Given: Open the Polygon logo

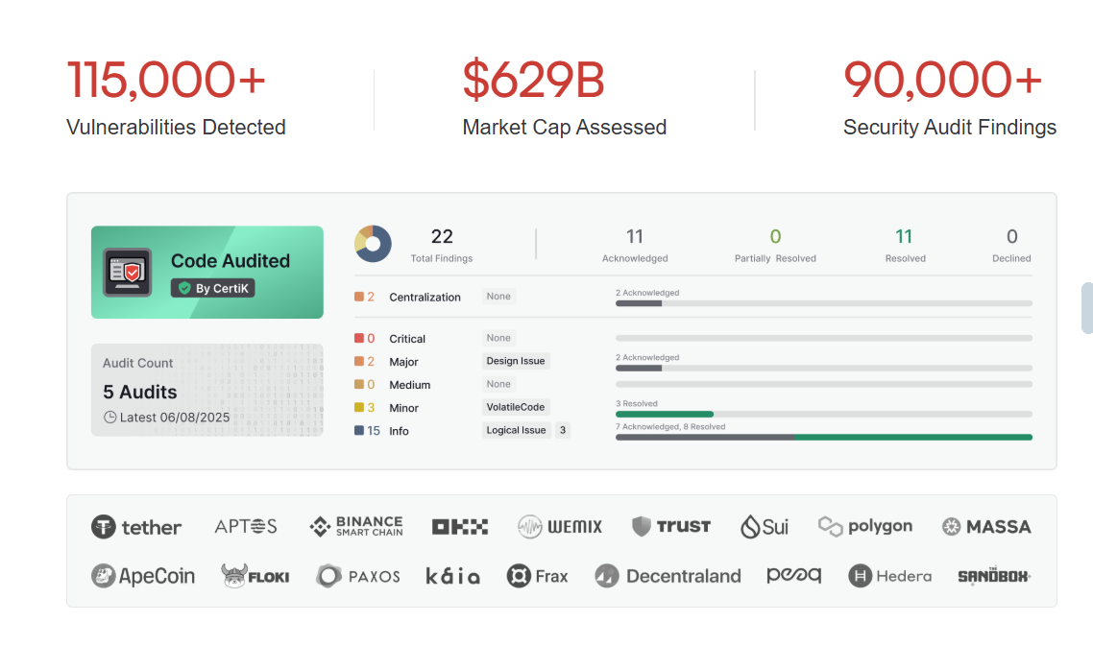Looking at the screenshot, I should [865, 526].
